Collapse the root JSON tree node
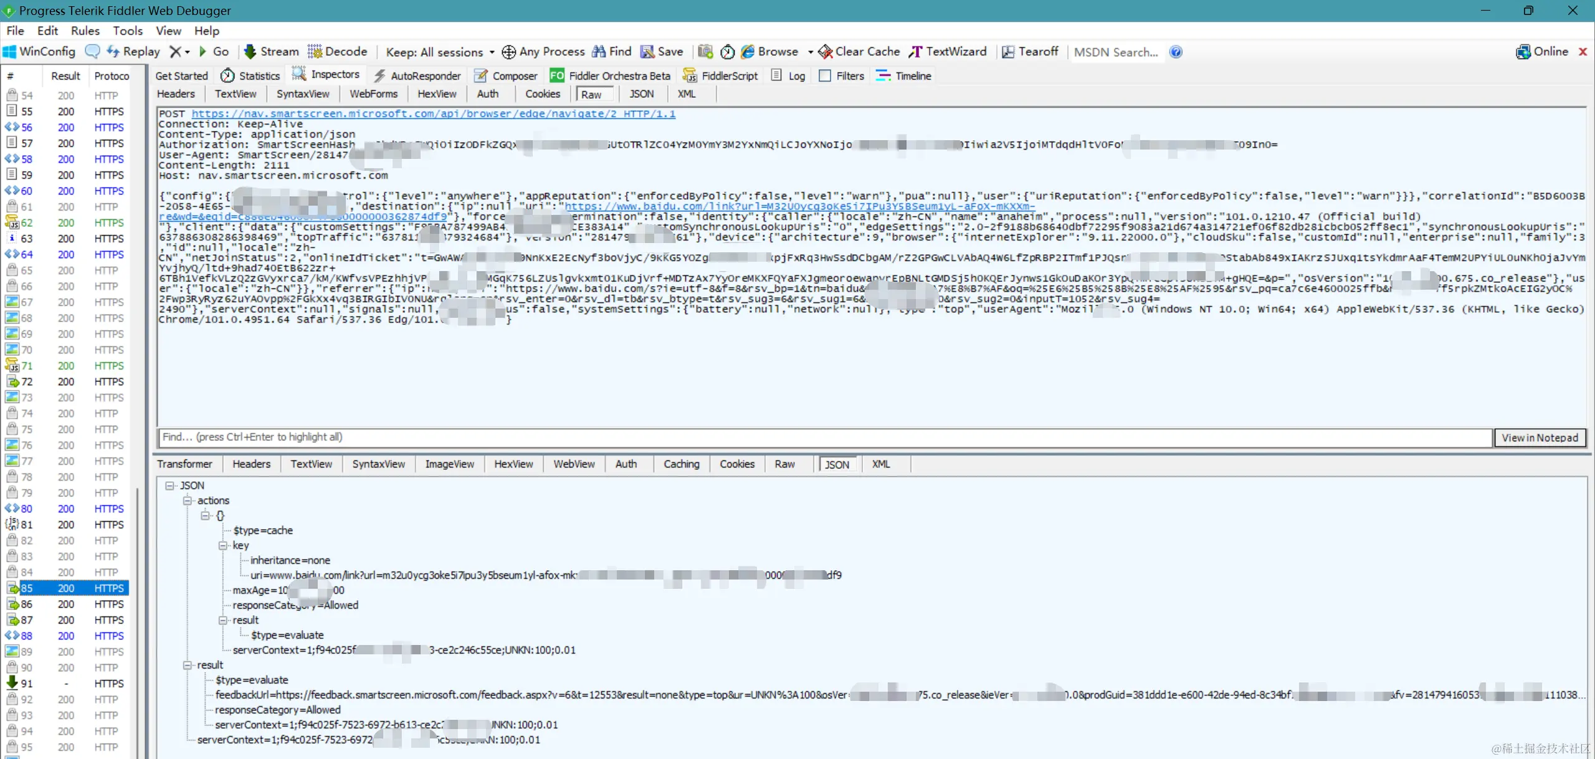This screenshot has height=759, width=1595. point(169,485)
